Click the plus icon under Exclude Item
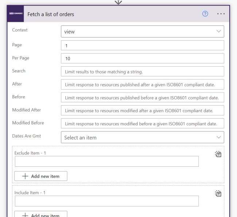 (25, 176)
